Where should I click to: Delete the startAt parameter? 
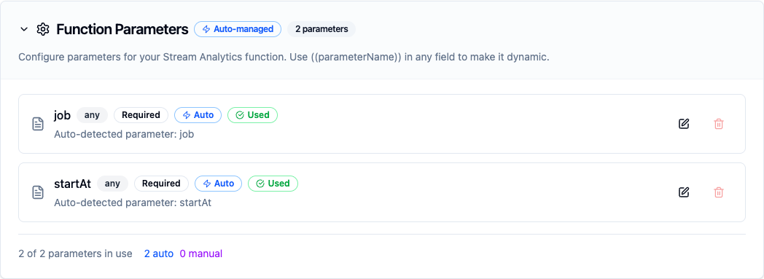718,192
